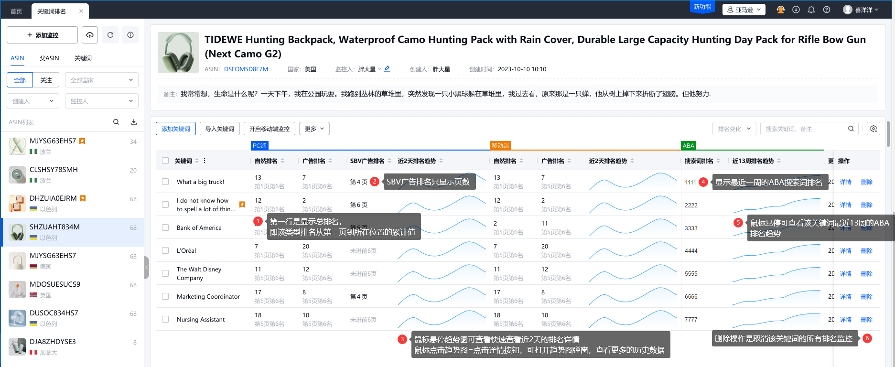Click the page vertical scrollbar
The image size is (895, 367).
point(888,134)
